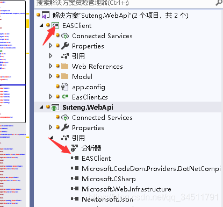Click the C# file icon of EasClient.cs
Screen dimensions: 223x207
pos(65,97)
